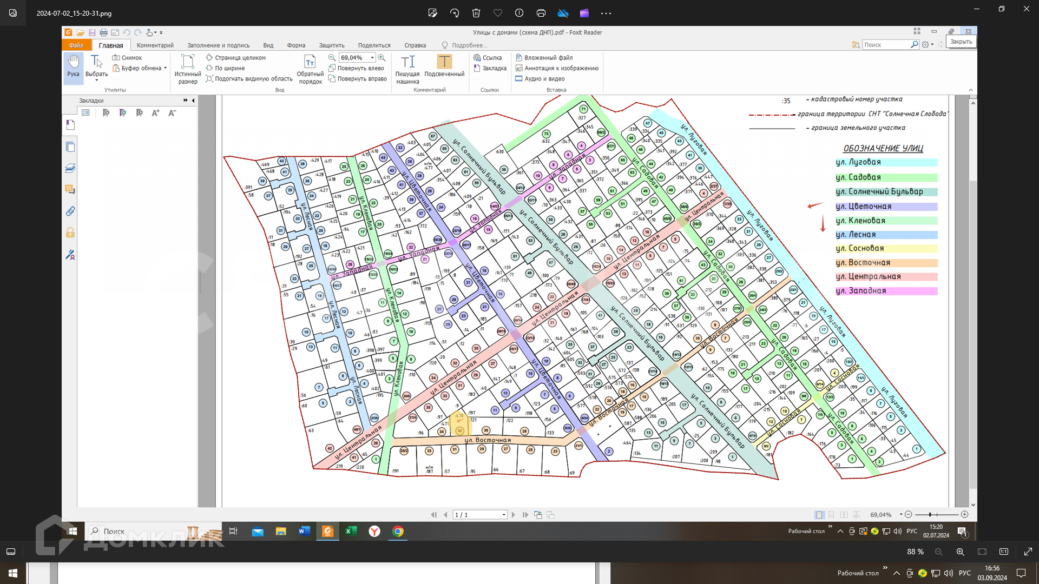Activate the Typewriter (Пишущая машинка) tool
The height and width of the screenshot is (584, 1039).
pyautogui.click(x=407, y=69)
